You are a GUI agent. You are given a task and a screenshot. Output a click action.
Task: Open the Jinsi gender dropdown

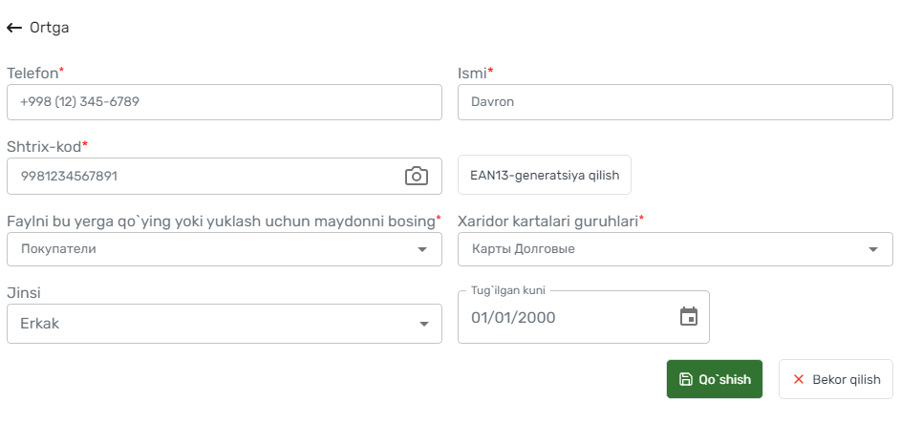tap(225, 324)
